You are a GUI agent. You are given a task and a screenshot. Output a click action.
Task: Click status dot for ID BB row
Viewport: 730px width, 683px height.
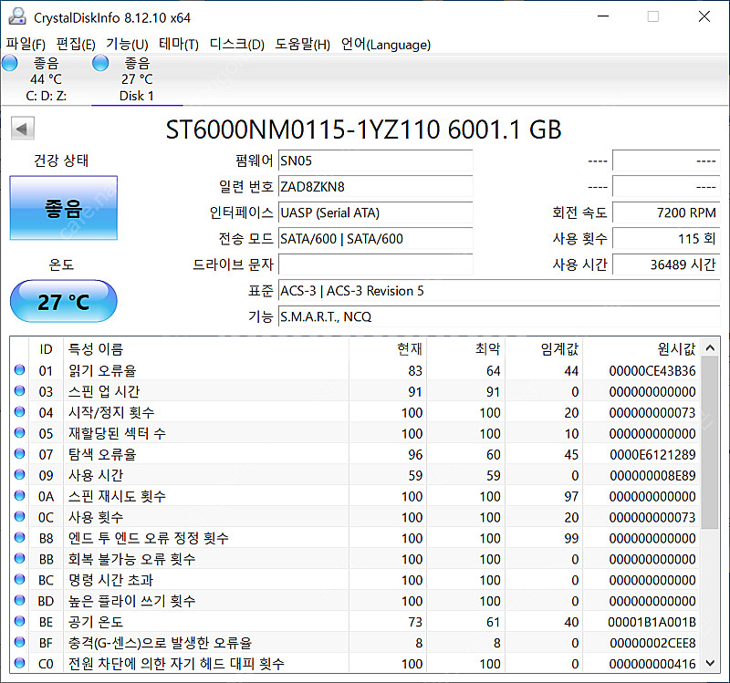pos(19,558)
